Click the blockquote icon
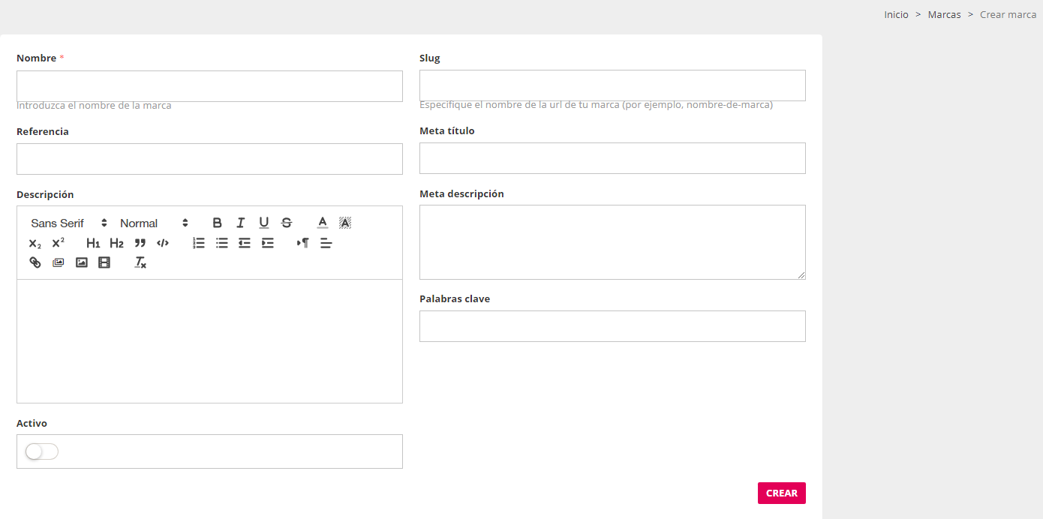The image size is (1043, 519). pyautogui.click(x=140, y=243)
